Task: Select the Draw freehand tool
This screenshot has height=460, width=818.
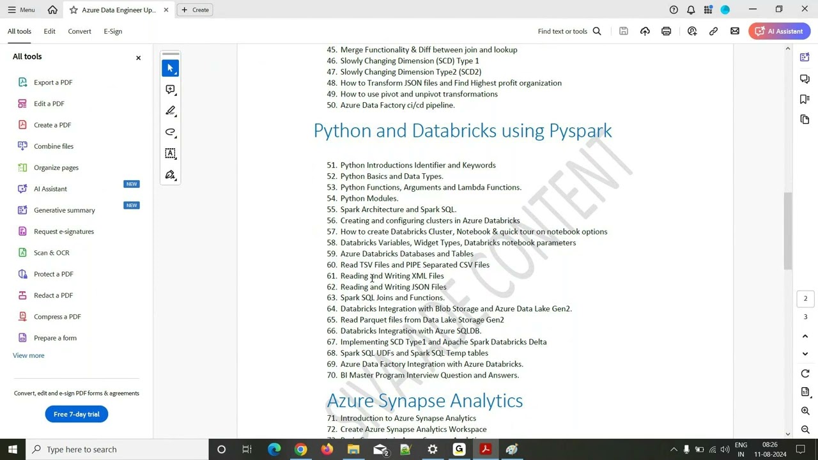Action: (x=170, y=132)
